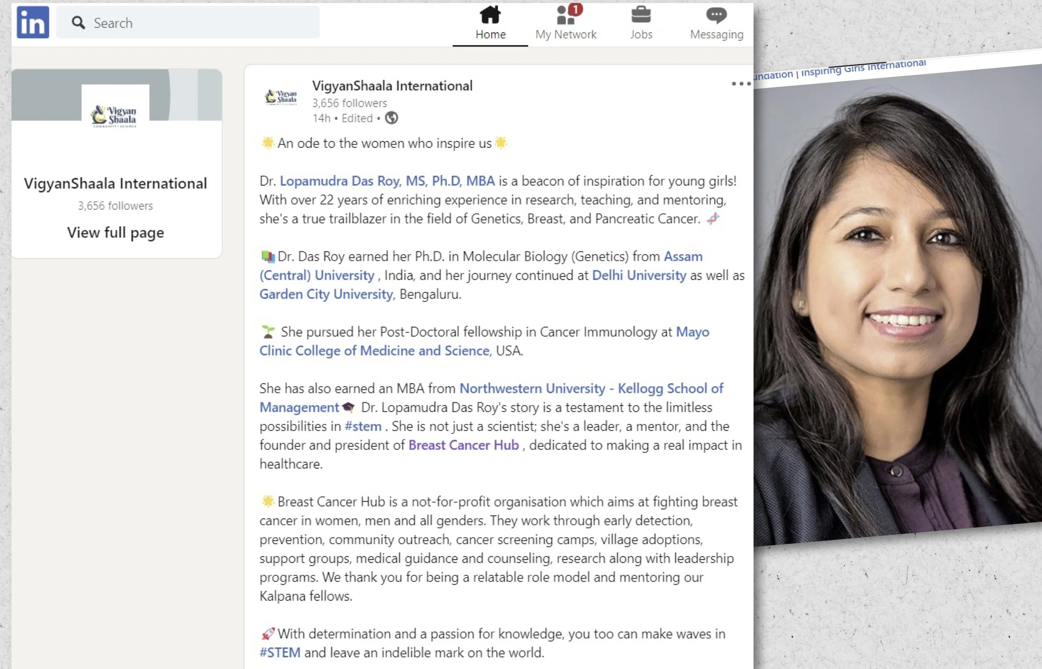Open Garden City University link

[326, 294]
